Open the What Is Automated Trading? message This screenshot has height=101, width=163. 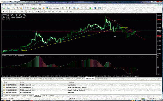pyautogui.click(x=82, y=87)
